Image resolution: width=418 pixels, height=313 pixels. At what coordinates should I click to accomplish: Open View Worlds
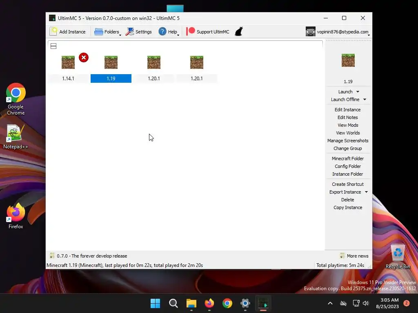pyautogui.click(x=348, y=133)
